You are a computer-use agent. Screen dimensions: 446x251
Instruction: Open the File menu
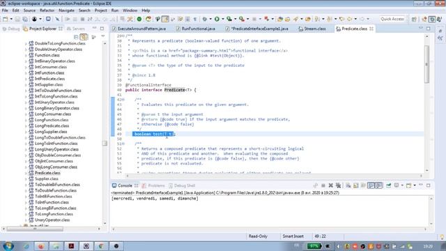5,10
